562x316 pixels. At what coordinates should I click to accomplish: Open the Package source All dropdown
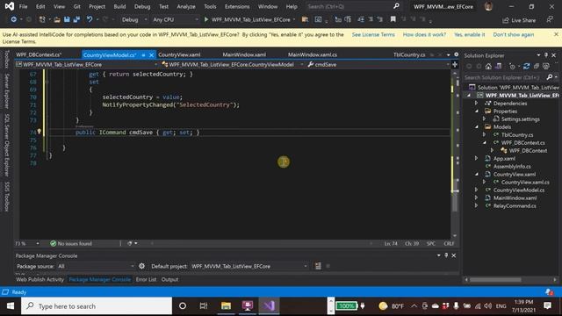96,266
